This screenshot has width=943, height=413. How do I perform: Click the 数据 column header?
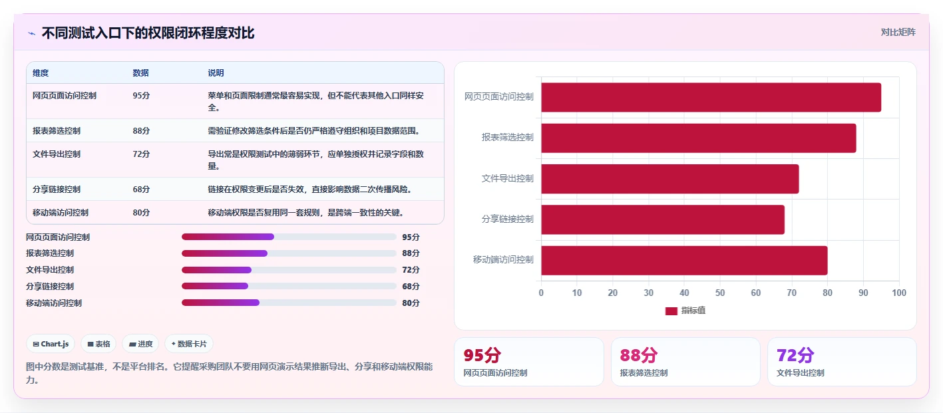coord(140,72)
